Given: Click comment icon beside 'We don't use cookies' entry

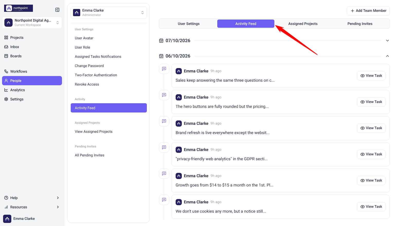Looking at the screenshot, I should click(164, 200).
